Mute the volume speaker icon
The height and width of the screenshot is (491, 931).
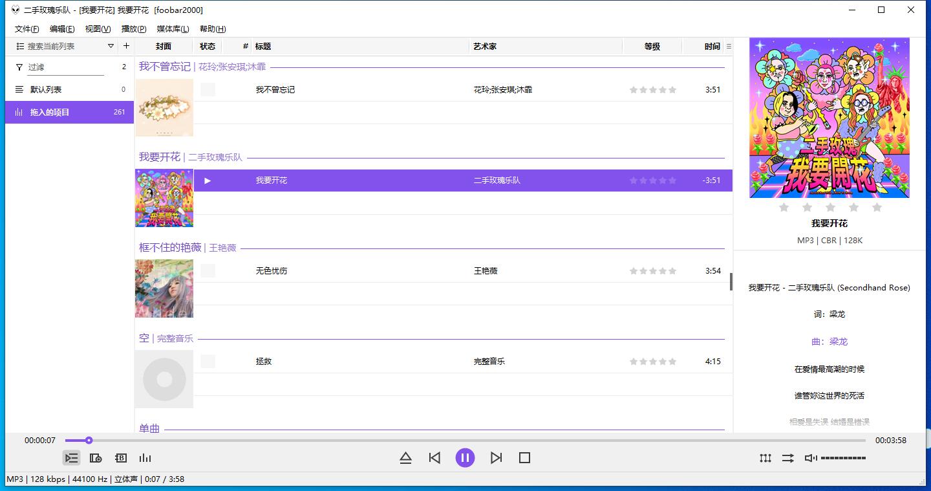pos(810,458)
